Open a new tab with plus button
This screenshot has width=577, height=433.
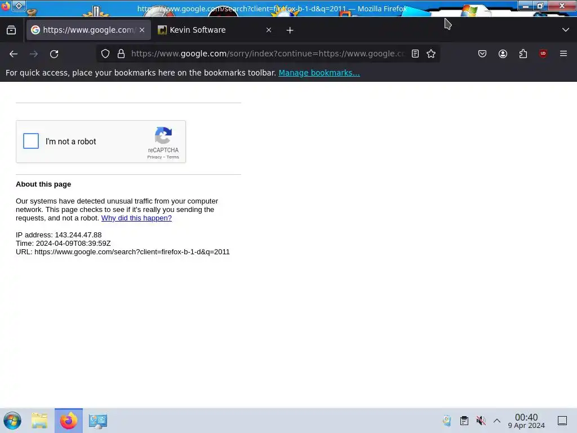pos(290,30)
